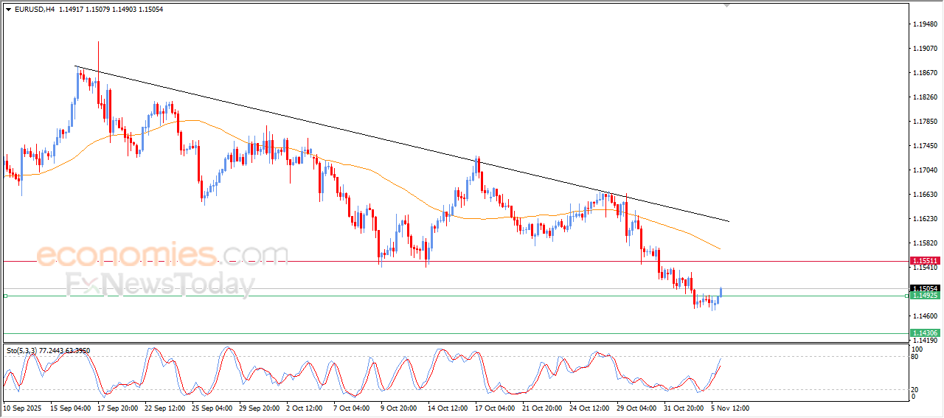Click the 1.19480 price on the scale
The height and width of the screenshot is (418, 944).
[925, 24]
